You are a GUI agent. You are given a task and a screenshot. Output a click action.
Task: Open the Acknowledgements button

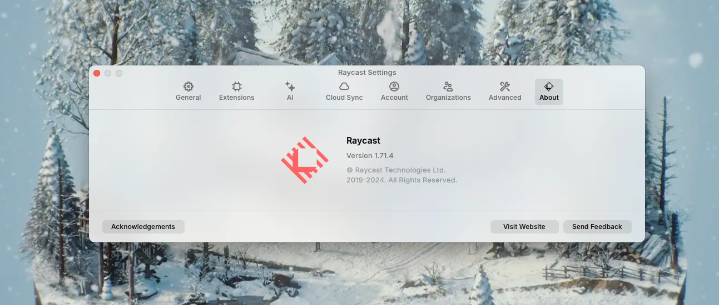point(143,227)
